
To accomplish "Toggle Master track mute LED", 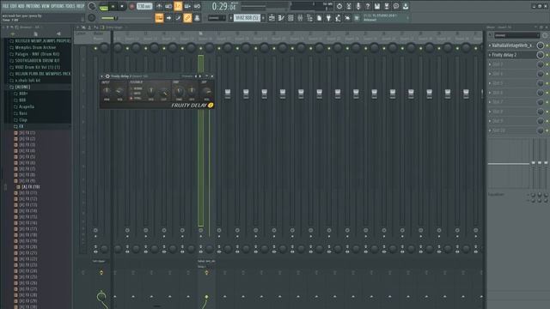I will 95,48.
